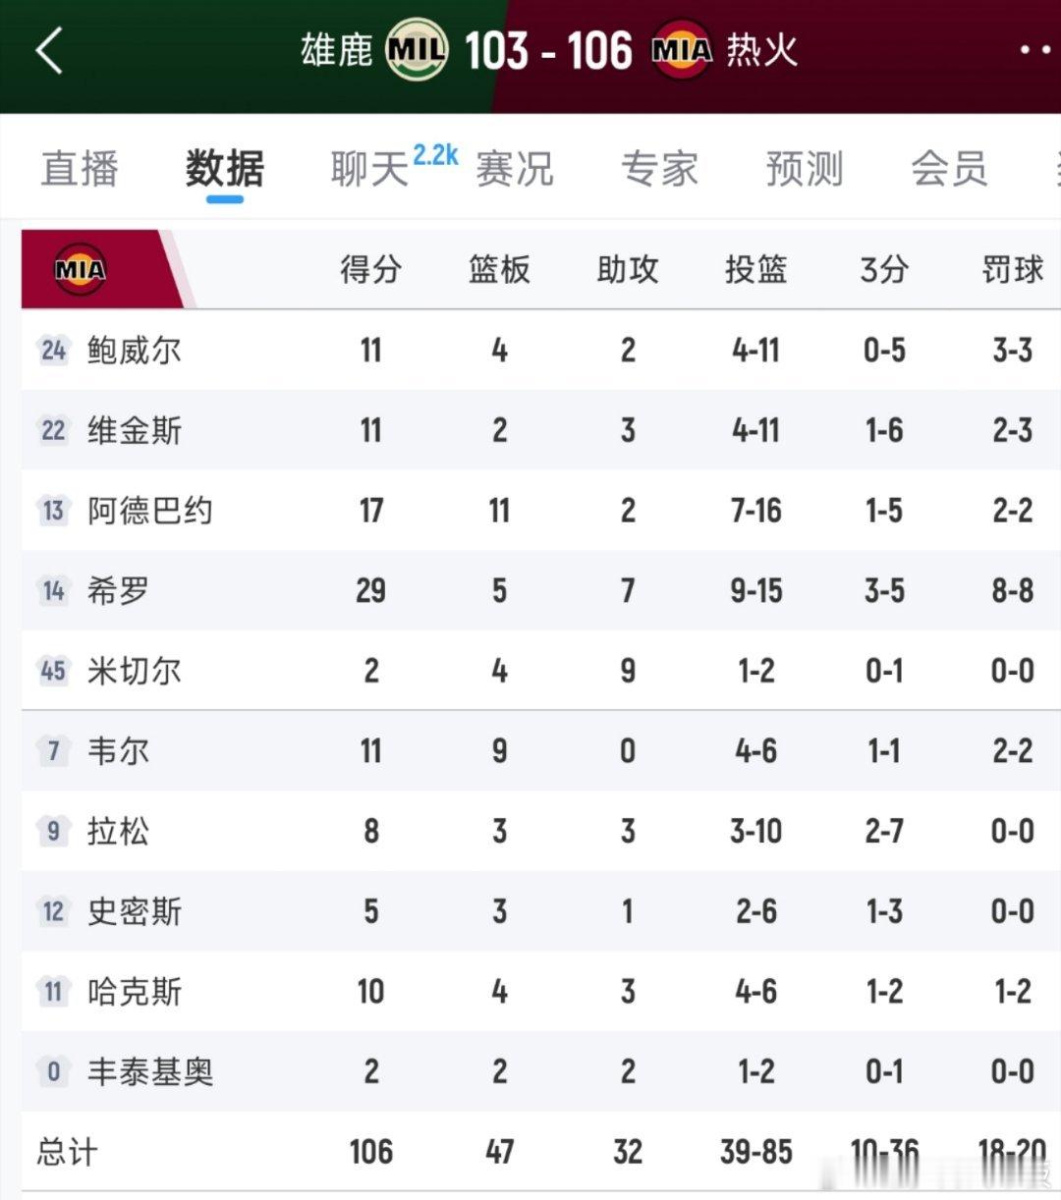Open the Miami MIA logo in header
The width and height of the screenshot is (1061, 1200).
click(x=681, y=49)
